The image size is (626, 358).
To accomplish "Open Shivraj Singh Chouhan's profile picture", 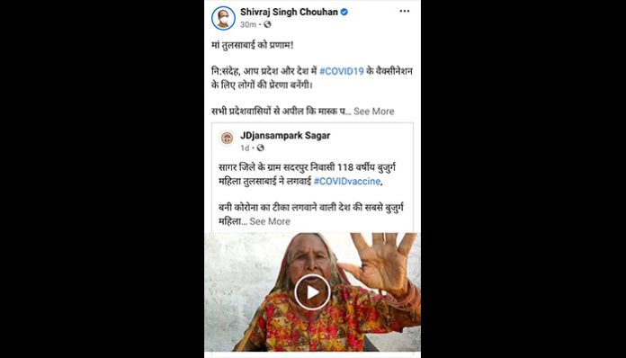I will (223, 18).
